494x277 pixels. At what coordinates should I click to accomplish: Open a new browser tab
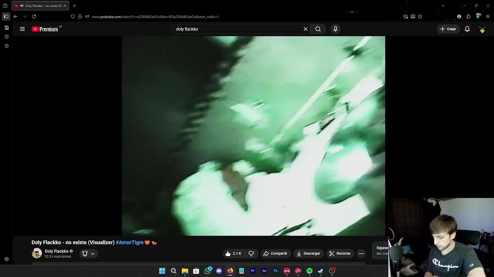coord(74,6)
